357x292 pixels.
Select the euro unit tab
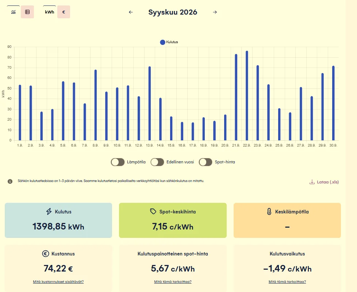tap(64, 12)
